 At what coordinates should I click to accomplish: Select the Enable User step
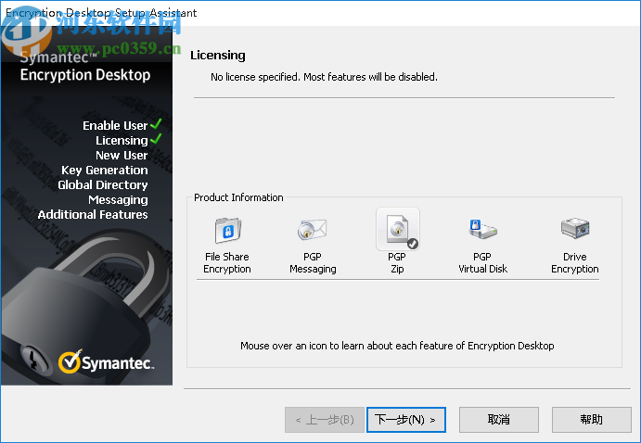[x=115, y=125]
